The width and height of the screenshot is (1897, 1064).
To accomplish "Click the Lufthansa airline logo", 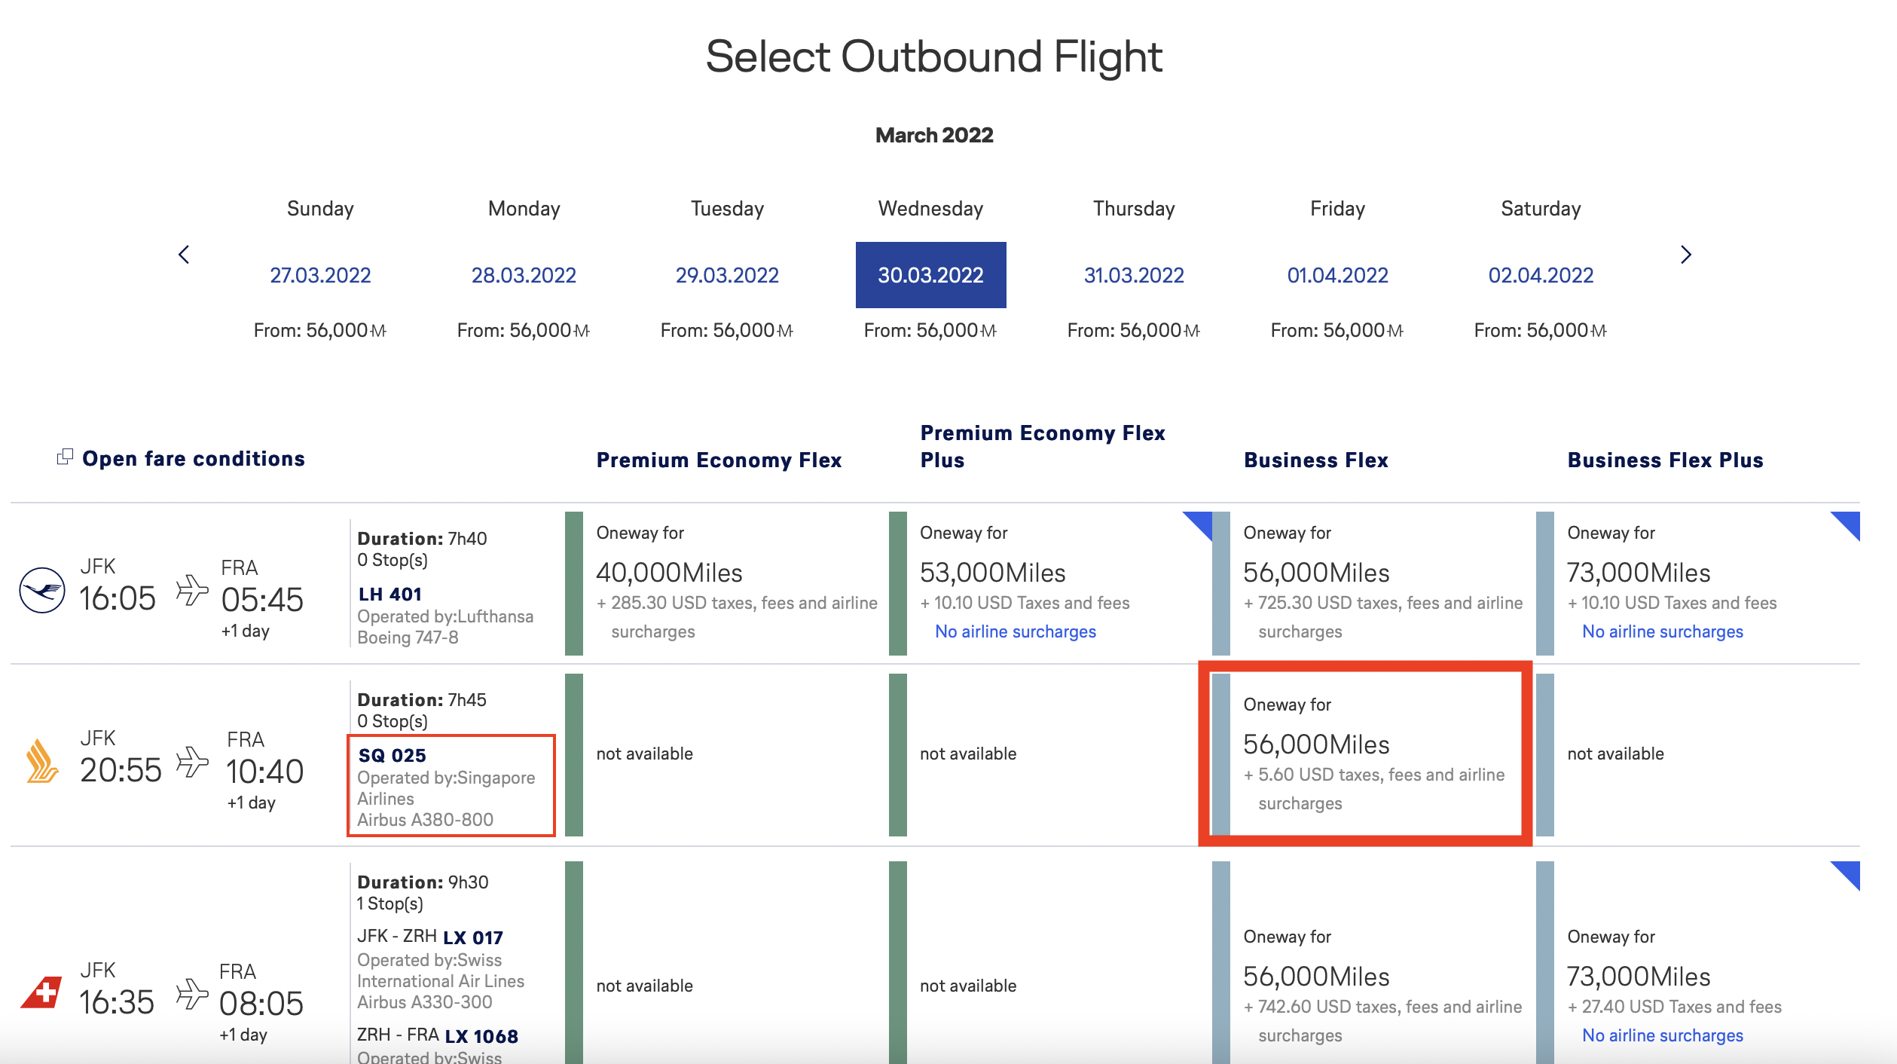I will click(42, 590).
